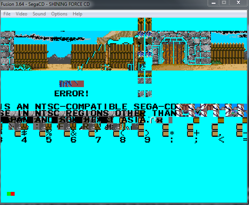Viewport: 249px width, 205px height.
Task: Open the Video menu
Action: click(x=21, y=14)
